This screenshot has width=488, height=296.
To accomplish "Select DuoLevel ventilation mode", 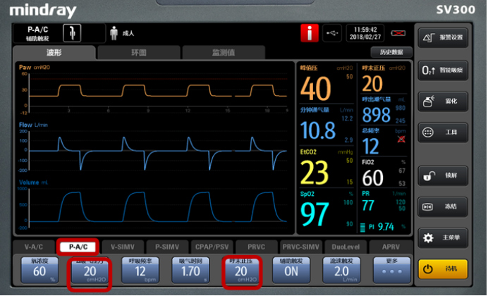I will point(346,247).
